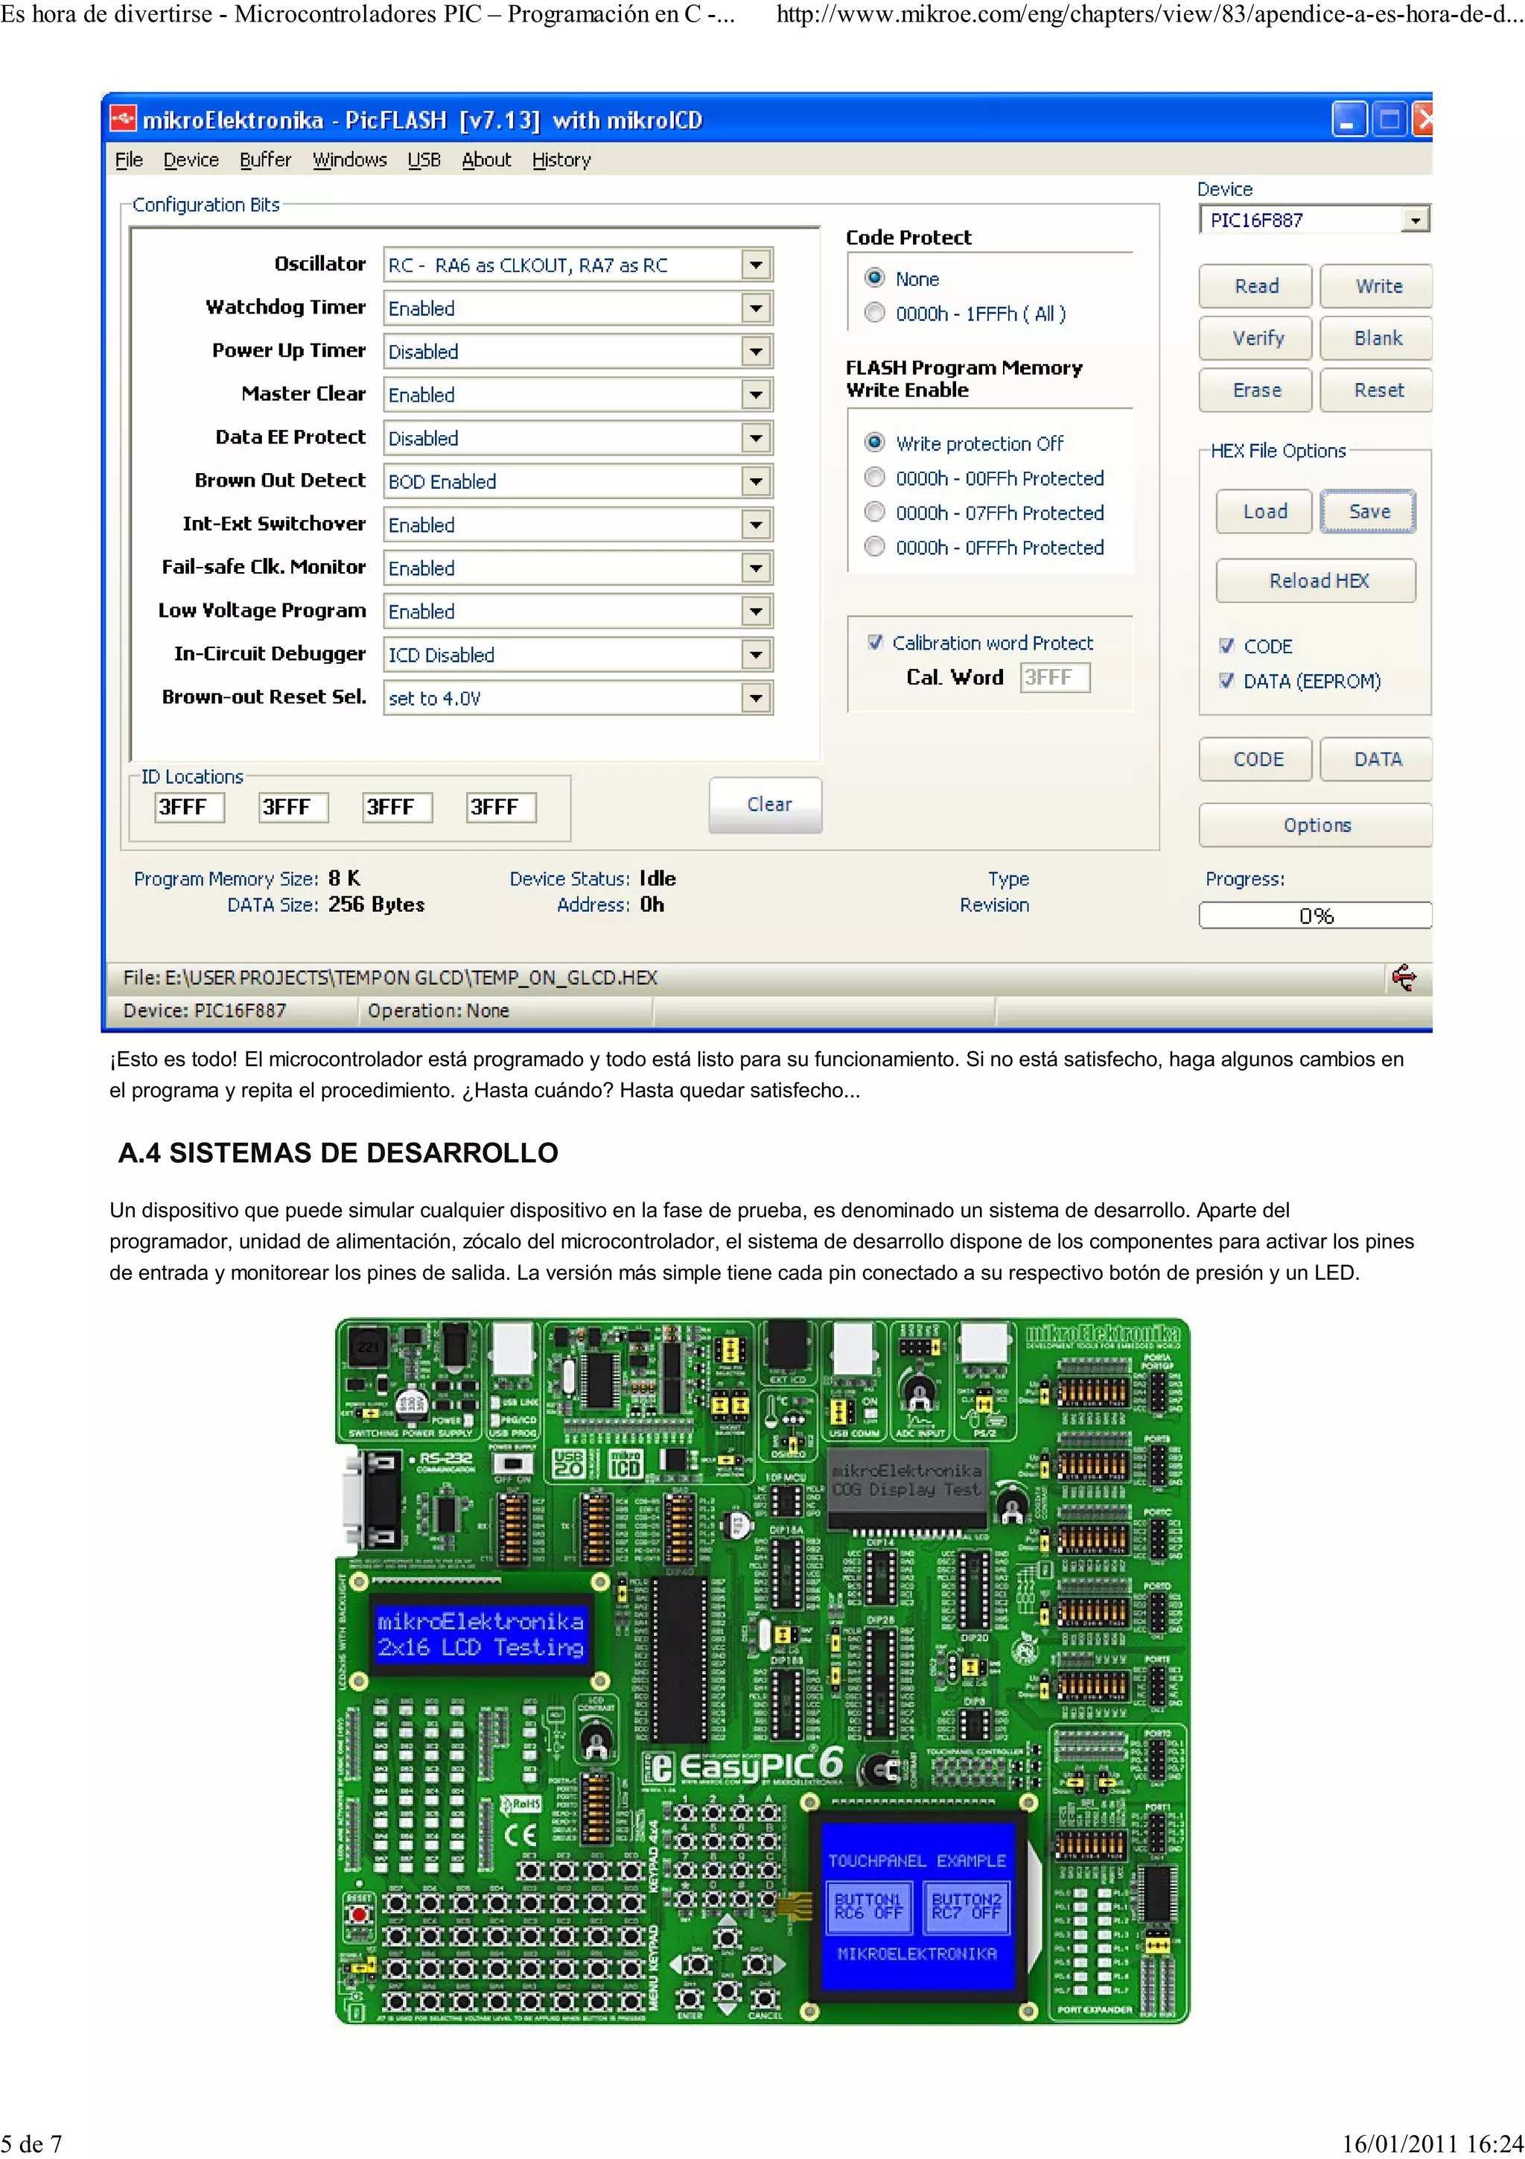The height and width of the screenshot is (2159, 1525).
Task: Click the second ID Locations field
Action: (294, 808)
